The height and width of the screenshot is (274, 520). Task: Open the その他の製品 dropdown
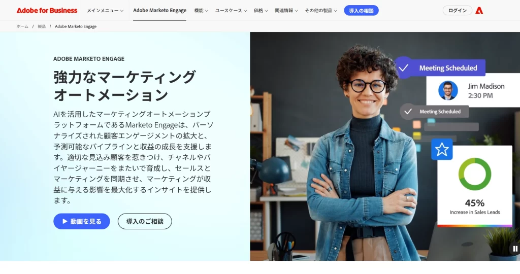pyautogui.click(x=321, y=11)
